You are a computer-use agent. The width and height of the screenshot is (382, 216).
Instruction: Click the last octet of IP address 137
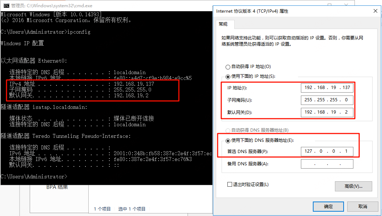(x=346, y=88)
